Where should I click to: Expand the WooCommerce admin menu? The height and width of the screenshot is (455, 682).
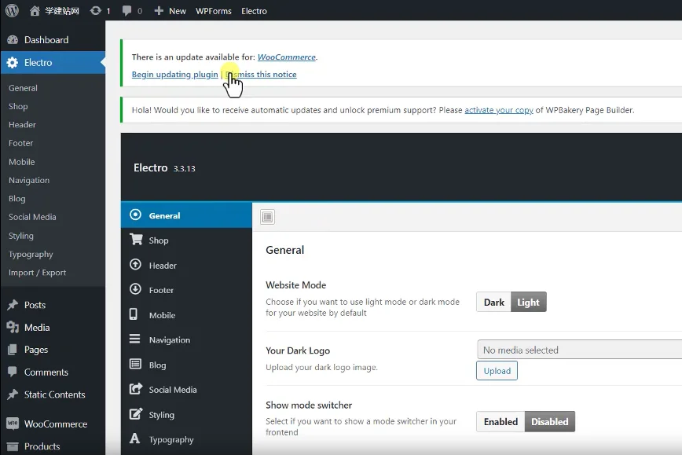coord(55,424)
